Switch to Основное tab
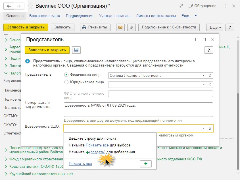Screen dimensions: 240x180 click(x=15, y=16)
